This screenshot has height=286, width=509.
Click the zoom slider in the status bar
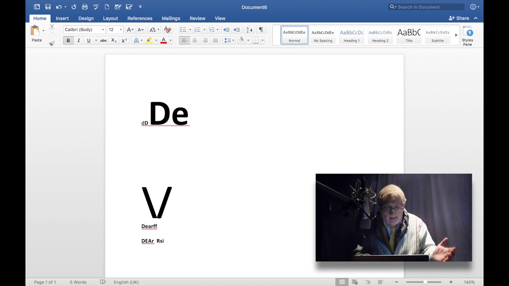[424, 282]
